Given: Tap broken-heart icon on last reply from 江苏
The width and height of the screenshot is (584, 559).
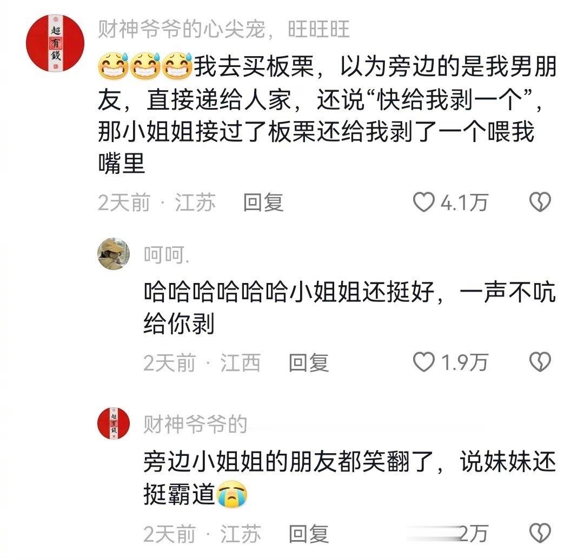Looking at the screenshot, I should [x=540, y=533].
